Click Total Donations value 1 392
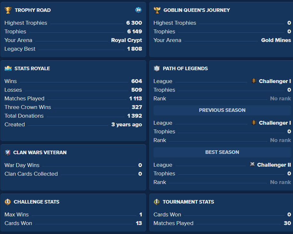The height and width of the screenshot is (234, 293). pyautogui.click(x=135, y=116)
